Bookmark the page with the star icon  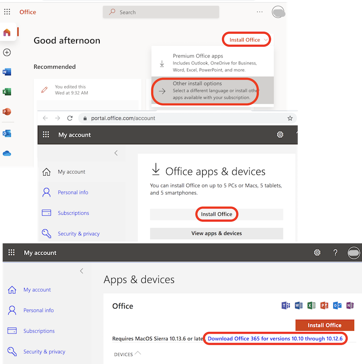click(x=290, y=118)
